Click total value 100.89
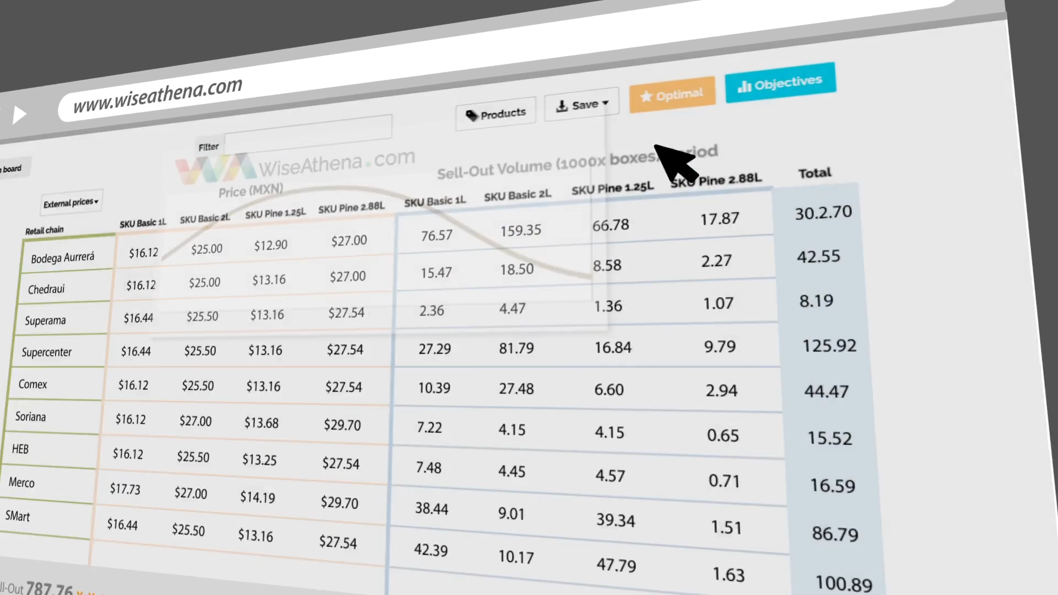 [x=844, y=583]
